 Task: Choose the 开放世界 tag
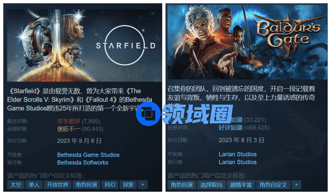click(x=58, y=185)
